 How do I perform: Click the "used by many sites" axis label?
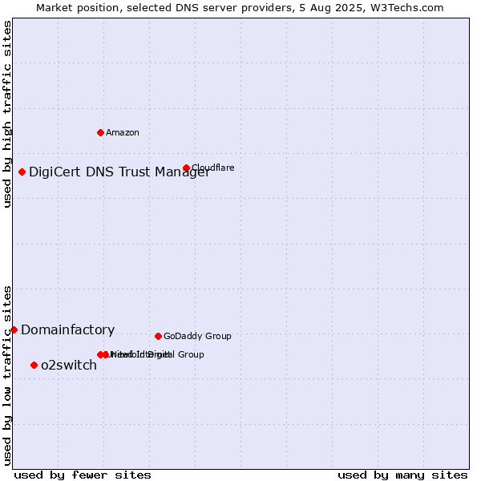[x=402, y=475]
